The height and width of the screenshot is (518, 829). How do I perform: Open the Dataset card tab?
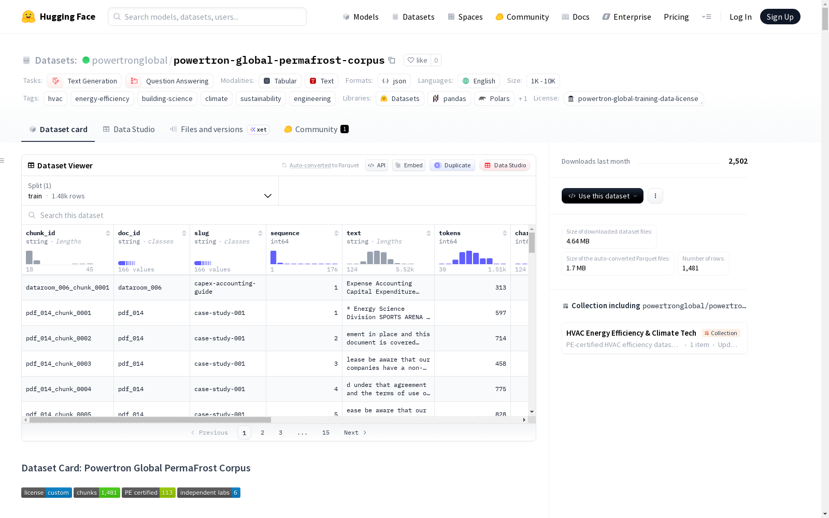click(58, 129)
